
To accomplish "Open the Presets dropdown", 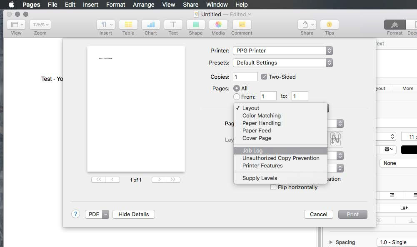I will pos(283,63).
